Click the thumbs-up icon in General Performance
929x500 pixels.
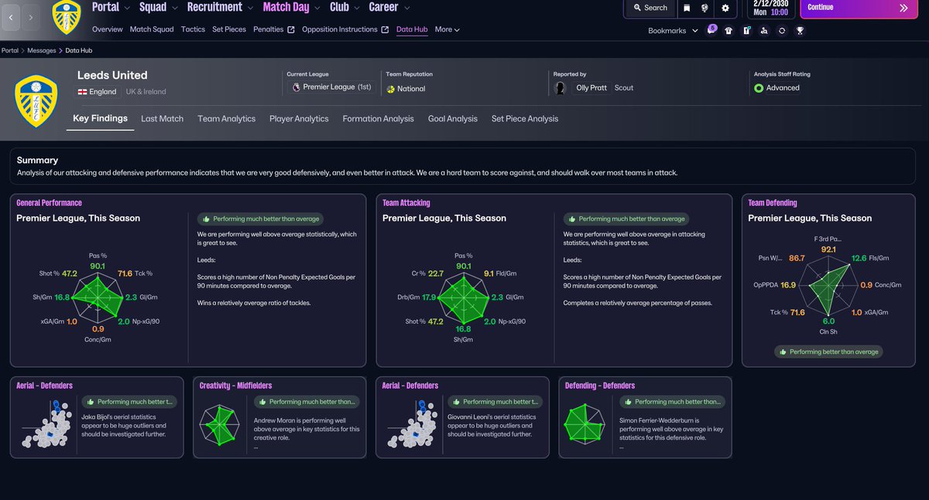[205, 219]
